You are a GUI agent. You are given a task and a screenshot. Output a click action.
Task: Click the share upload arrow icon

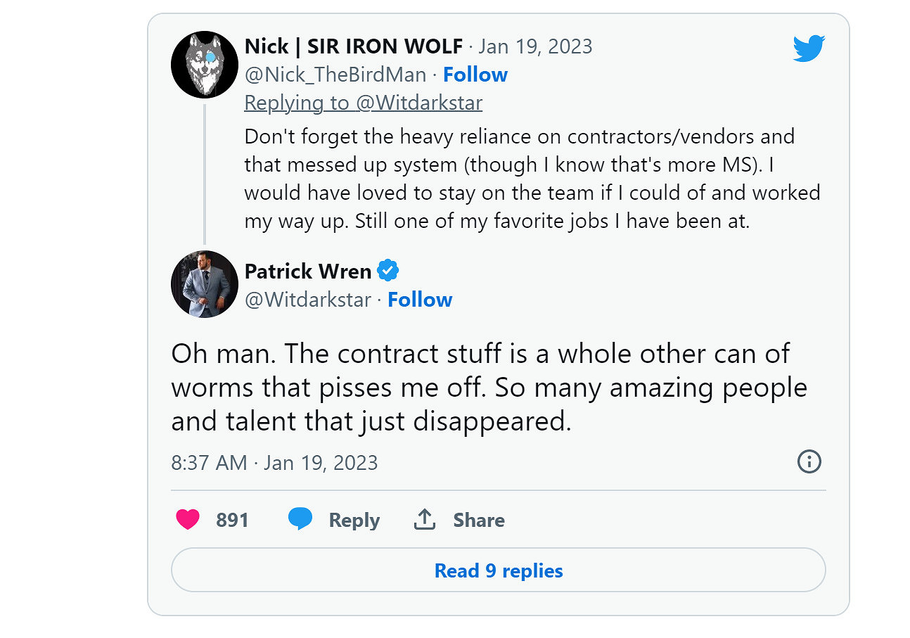pyautogui.click(x=424, y=520)
